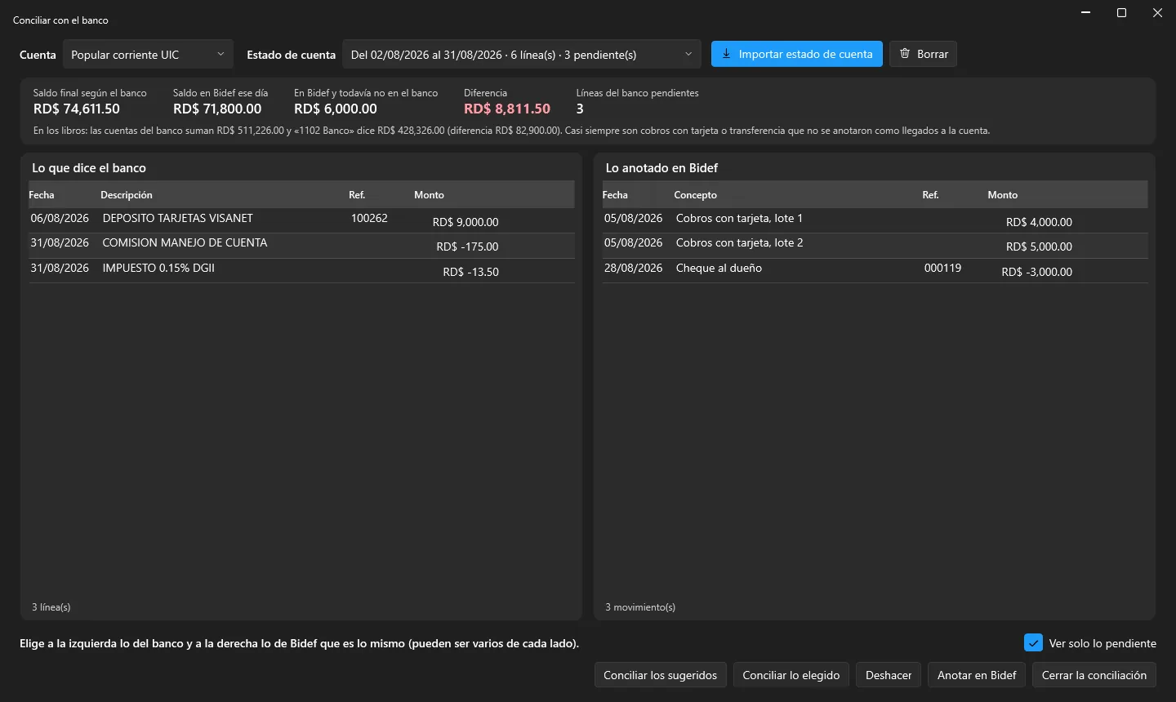Click Cerrar la conciliación button
This screenshot has height=702, width=1176.
[1094, 675]
